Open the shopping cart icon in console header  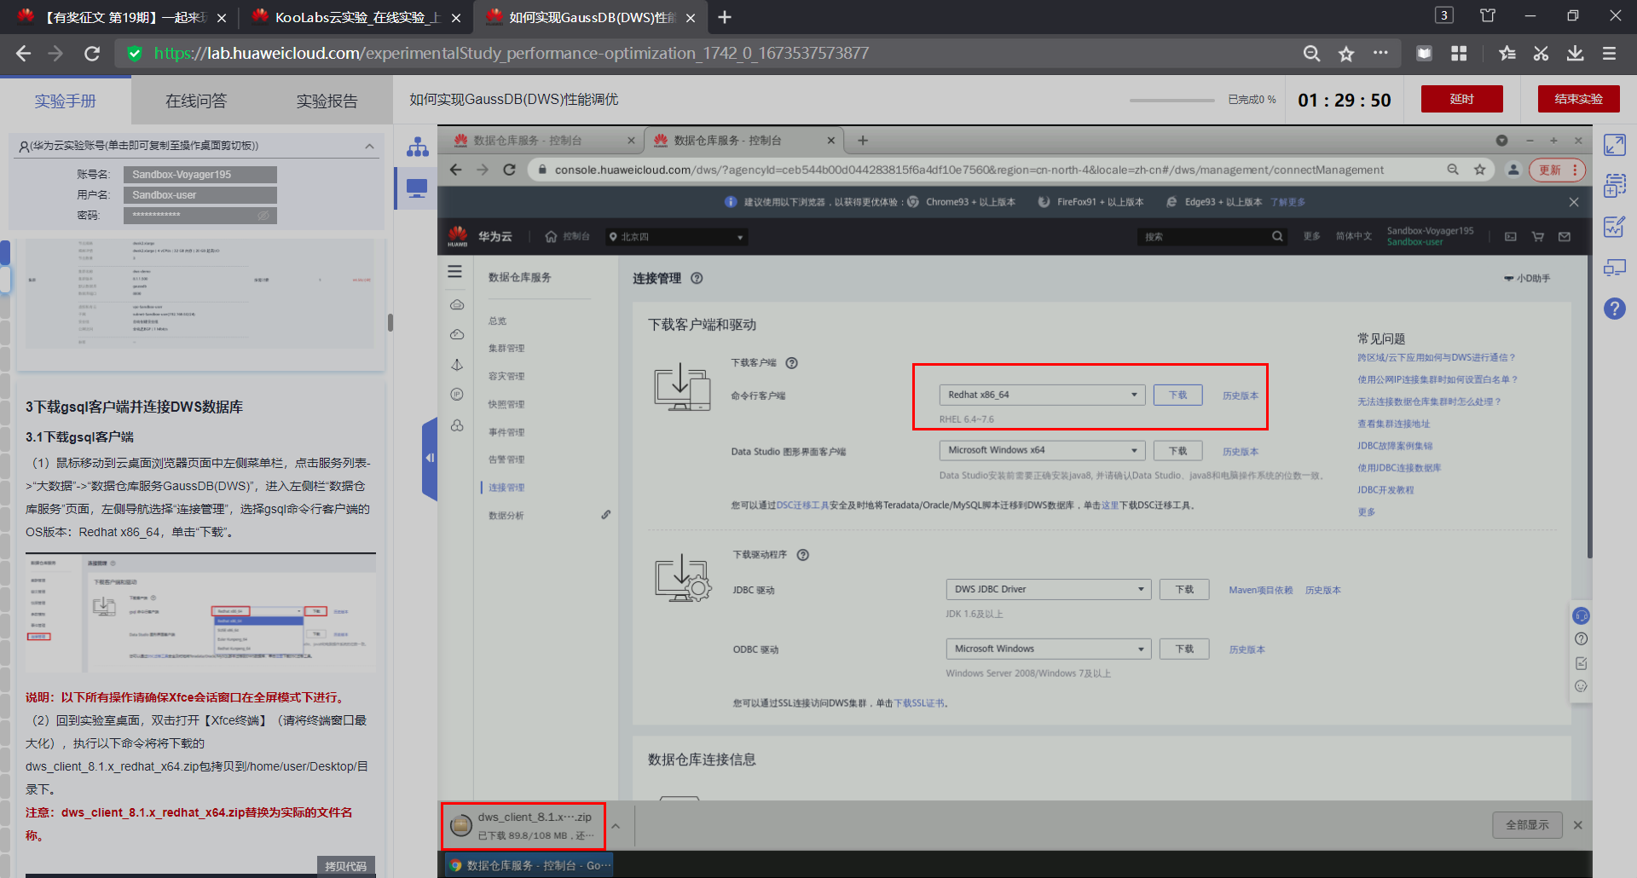pyautogui.click(x=1538, y=236)
